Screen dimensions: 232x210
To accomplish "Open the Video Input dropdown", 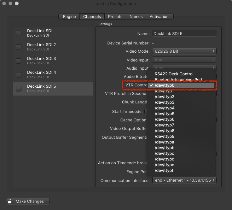I will [184, 60].
